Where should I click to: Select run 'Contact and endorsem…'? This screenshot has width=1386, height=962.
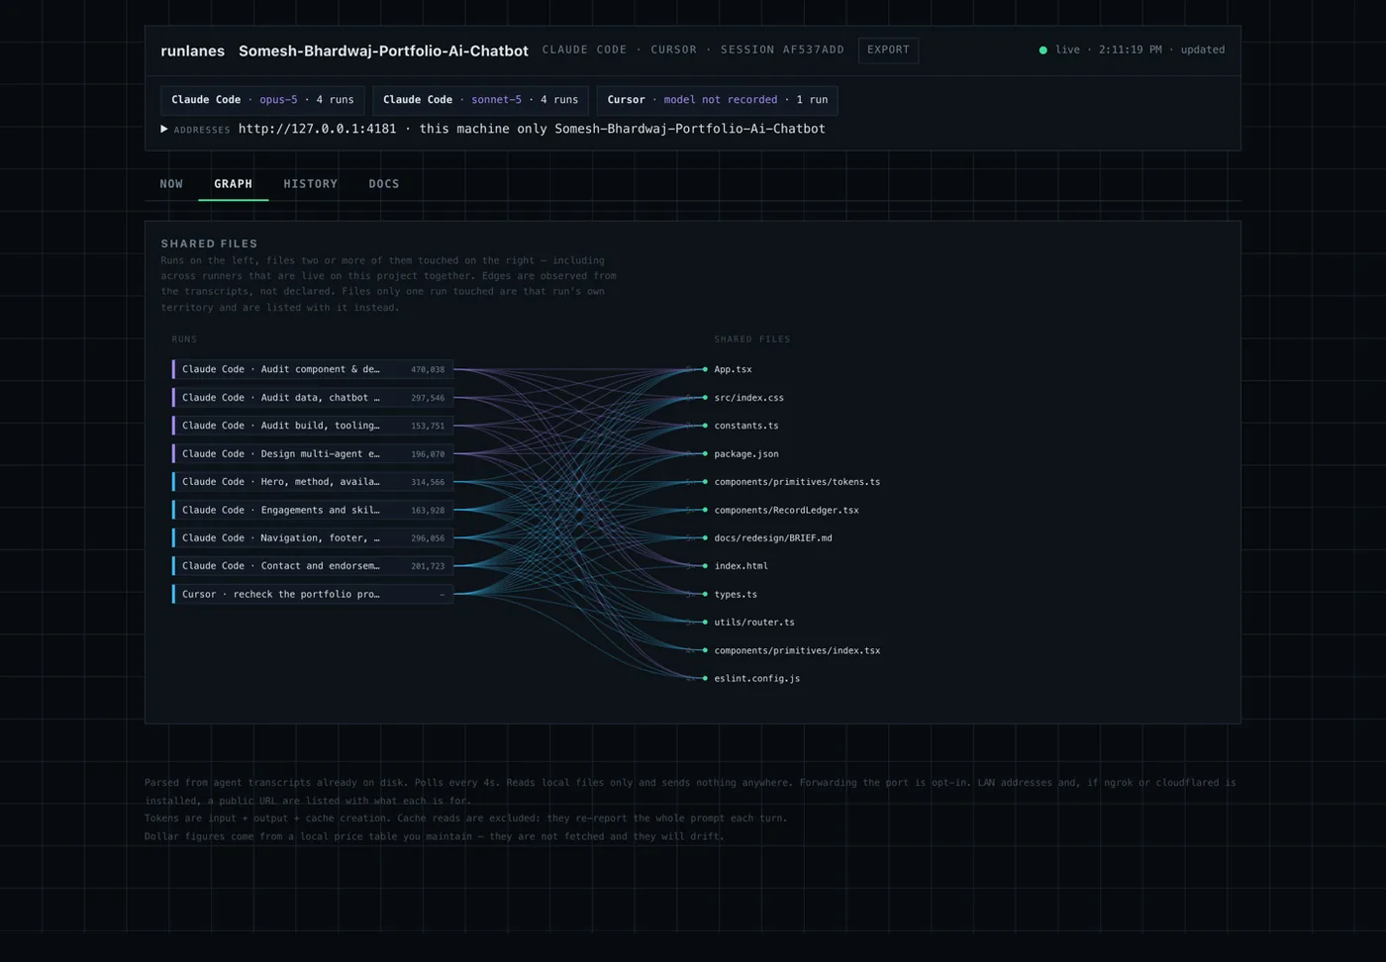click(313, 566)
